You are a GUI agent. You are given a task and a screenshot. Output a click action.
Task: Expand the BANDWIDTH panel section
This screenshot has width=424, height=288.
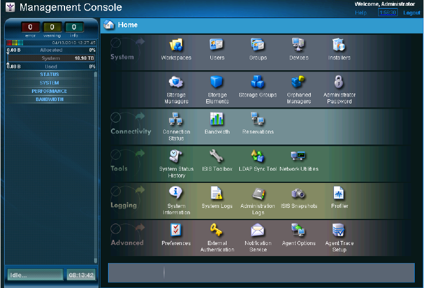coord(49,99)
